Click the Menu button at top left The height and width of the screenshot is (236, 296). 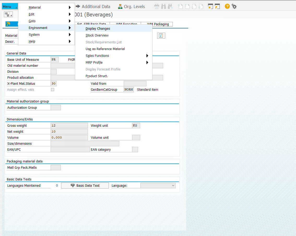pyautogui.click(x=7, y=7)
